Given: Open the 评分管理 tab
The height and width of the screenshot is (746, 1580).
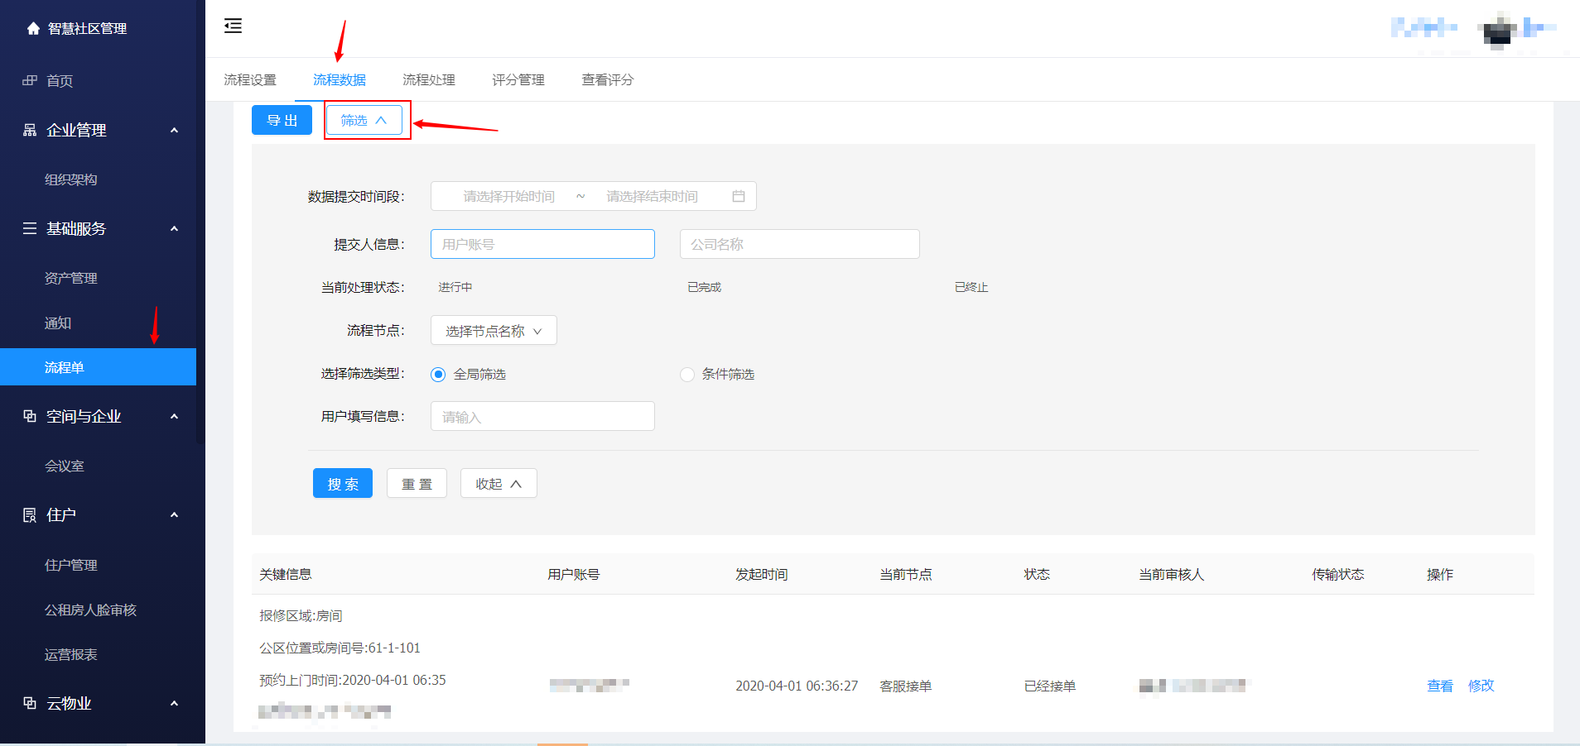Looking at the screenshot, I should pos(518,80).
